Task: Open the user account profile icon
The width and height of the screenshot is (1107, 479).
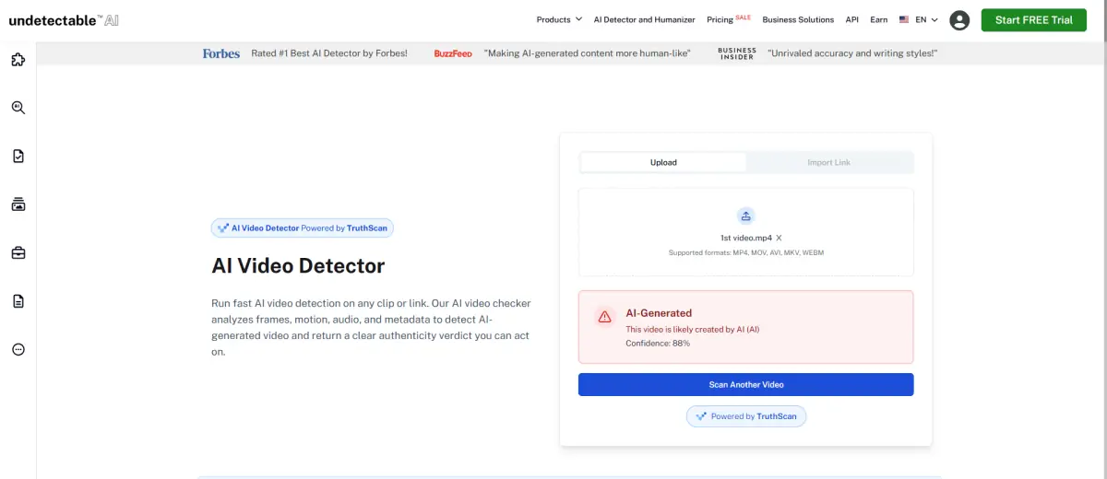Action: (959, 20)
